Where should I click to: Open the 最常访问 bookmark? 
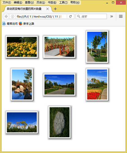(x=10, y=24)
